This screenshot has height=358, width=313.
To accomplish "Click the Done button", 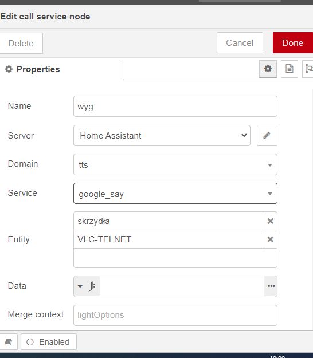I will 293,43.
